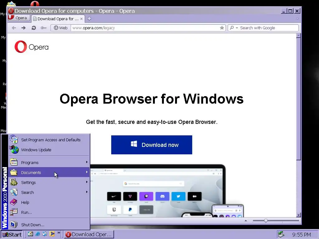The width and height of the screenshot is (319, 239).
Task: Click the Twitch tile in laptop preview
Action: [146, 196]
